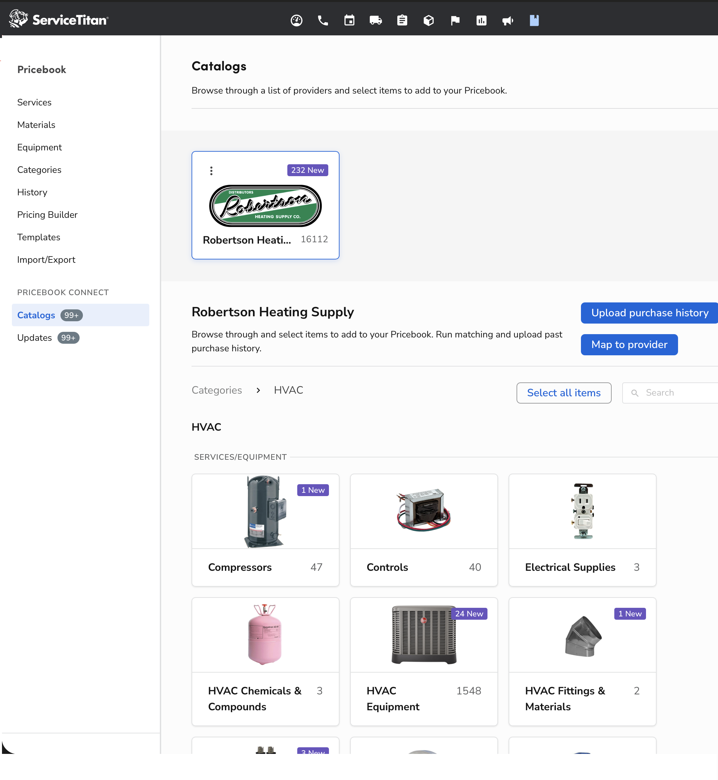
Task: Click the catalog Search field
Action: [676, 393]
